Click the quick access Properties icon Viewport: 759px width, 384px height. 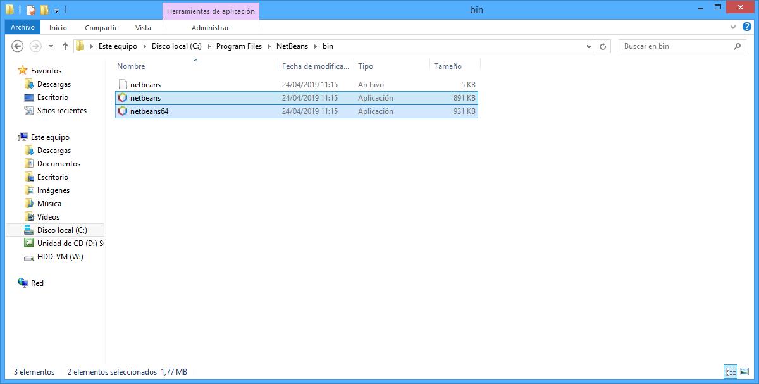(x=30, y=10)
